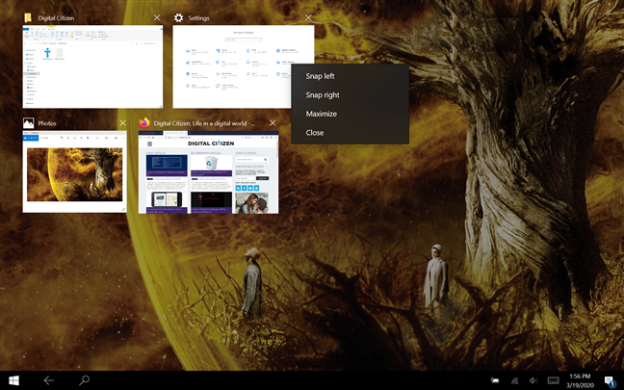
Task: Open the Start menu
Action: tap(13, 380)
